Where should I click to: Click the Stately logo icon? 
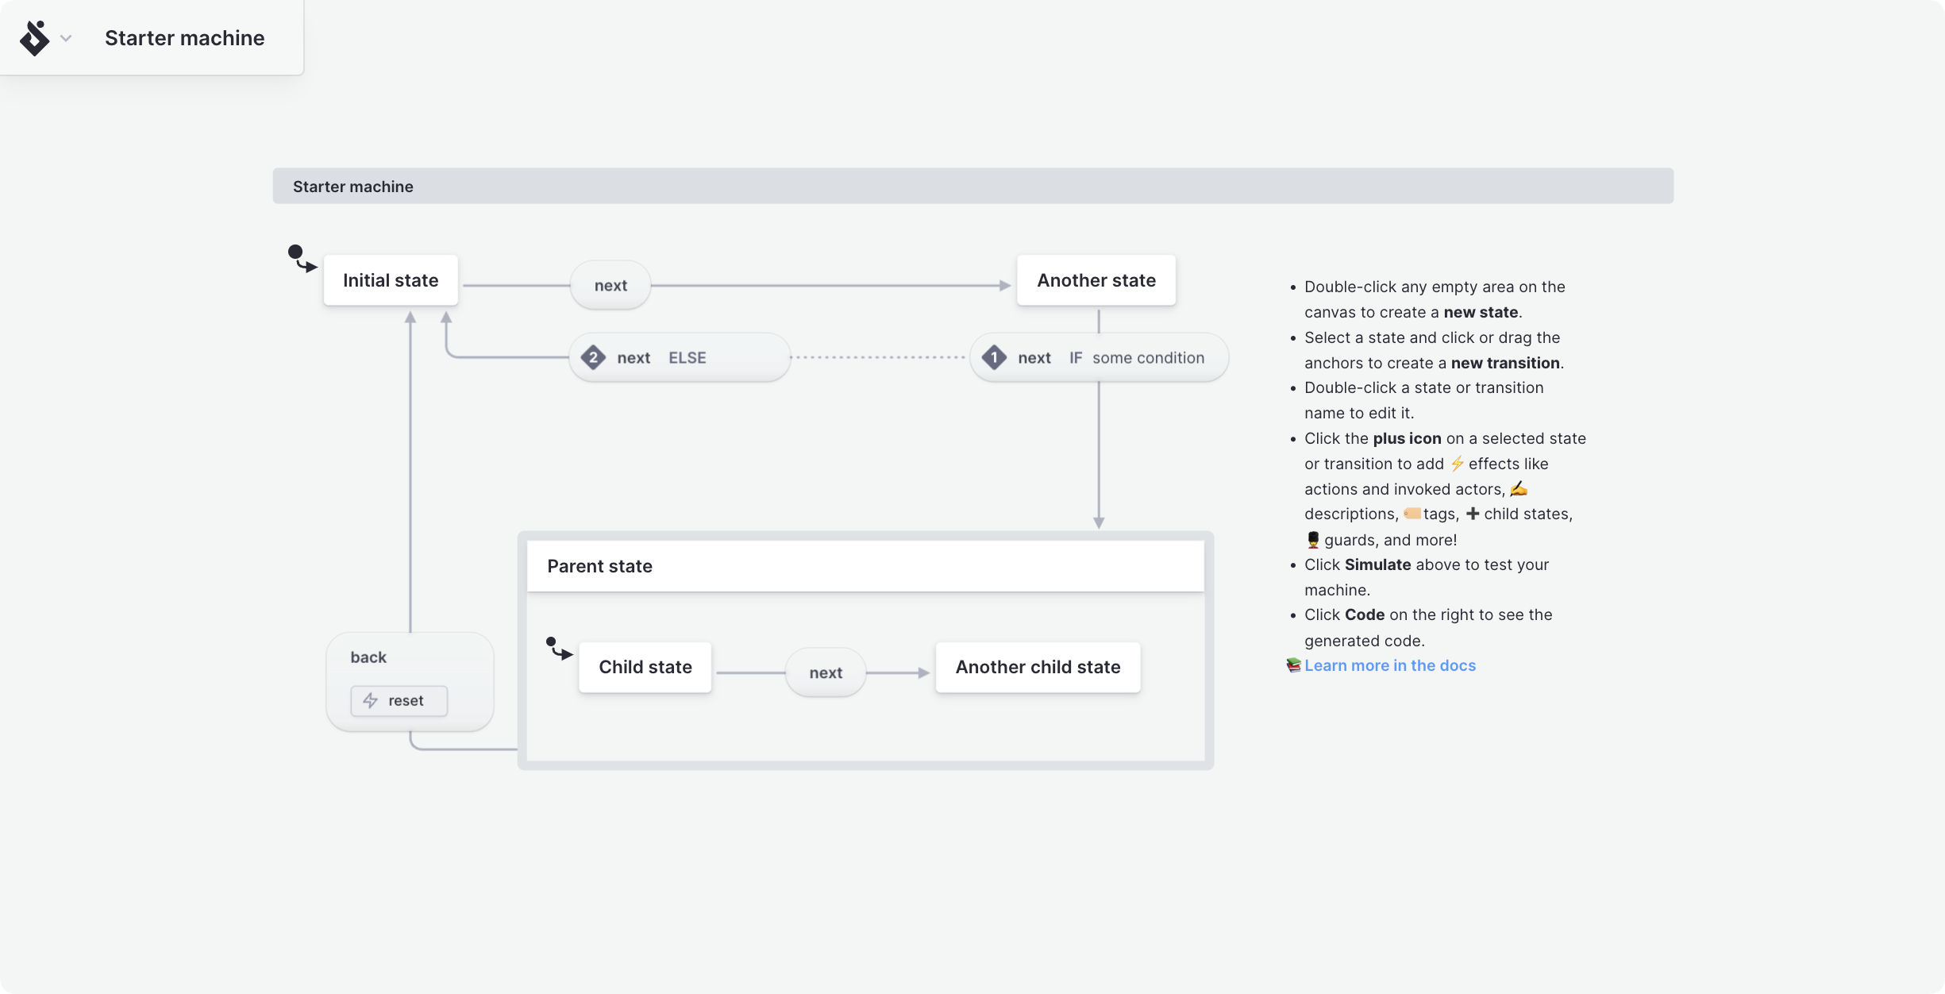(34, 38)
